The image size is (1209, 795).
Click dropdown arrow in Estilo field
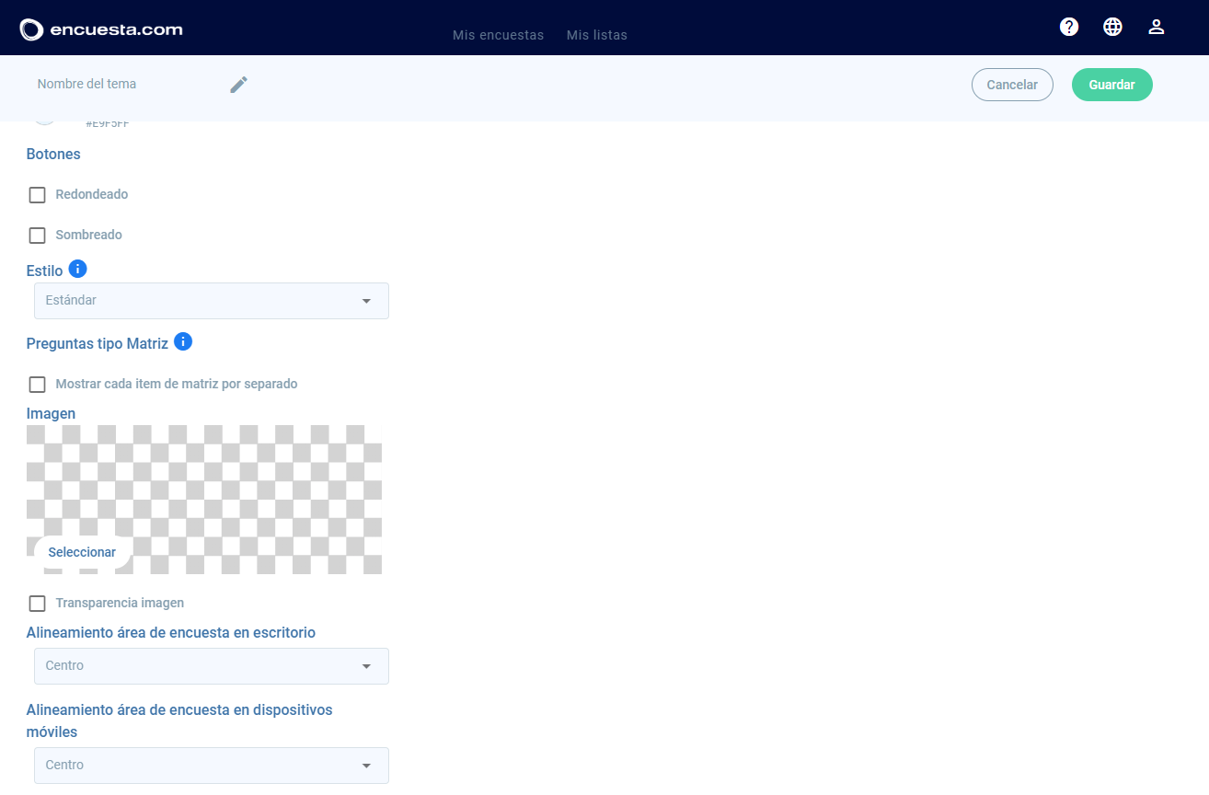[x=366, y=301]
